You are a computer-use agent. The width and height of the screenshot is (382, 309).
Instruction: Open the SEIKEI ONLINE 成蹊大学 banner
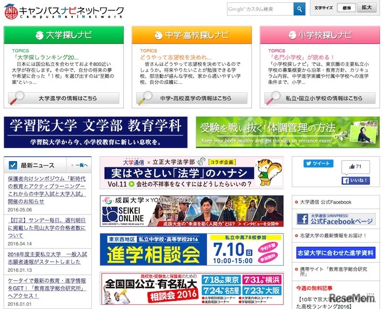point(192,211)
